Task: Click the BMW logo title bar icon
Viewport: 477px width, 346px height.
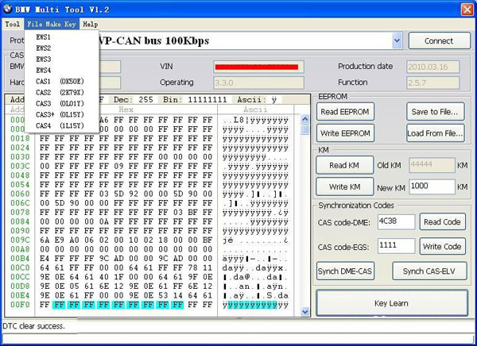Action: pyautogui.click(x=7, y=9)
